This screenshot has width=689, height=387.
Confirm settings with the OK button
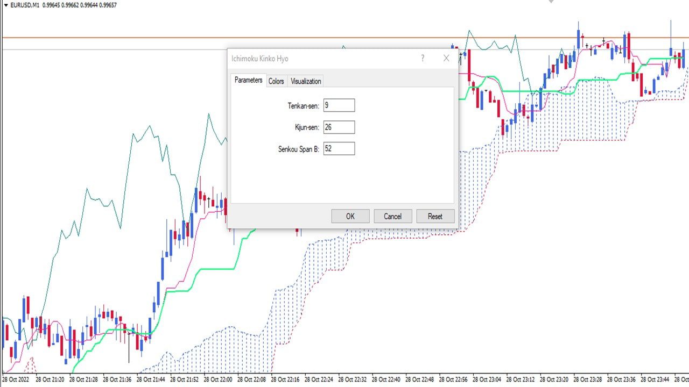pyautogui.click(x=350, y=216)
